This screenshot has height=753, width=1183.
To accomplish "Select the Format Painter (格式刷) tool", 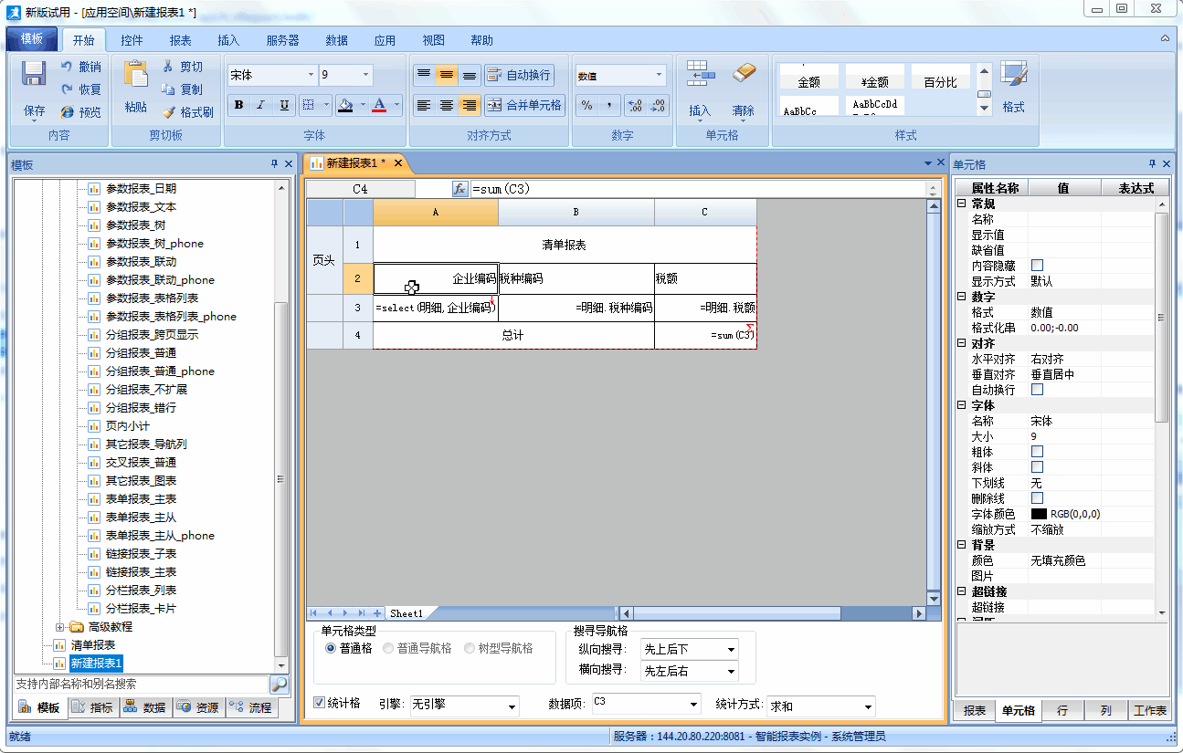I will pos(187,112).
